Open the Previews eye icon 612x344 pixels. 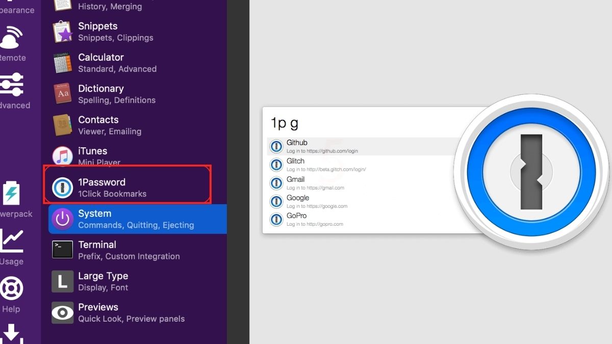tap(63, 312)
